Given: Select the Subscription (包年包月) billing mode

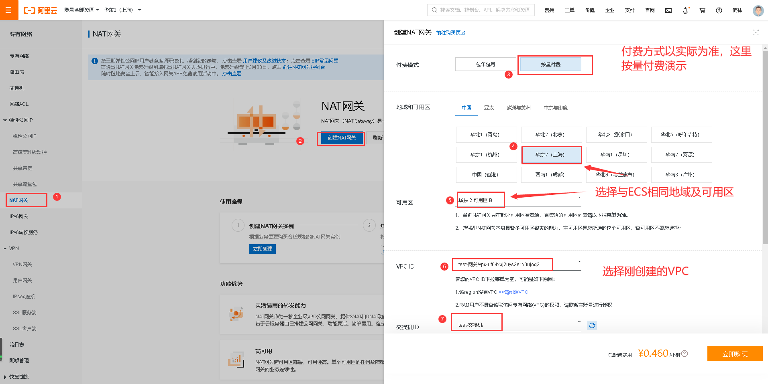Looking at the screenshot, I should (x=485, y=64).
